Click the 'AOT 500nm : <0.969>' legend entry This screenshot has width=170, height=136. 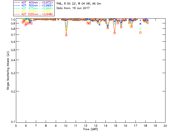(33, 5)
